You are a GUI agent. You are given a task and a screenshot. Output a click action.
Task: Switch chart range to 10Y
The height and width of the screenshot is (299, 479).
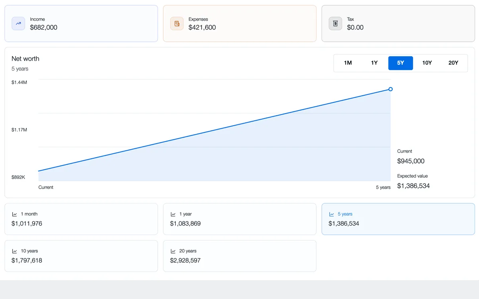[x=427, y=63]
